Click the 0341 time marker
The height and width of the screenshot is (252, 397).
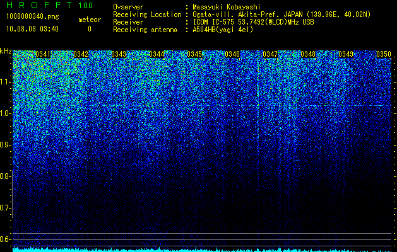coord(43,54)
